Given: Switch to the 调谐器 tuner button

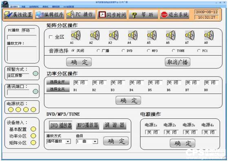Looking at the screenshot, I should (x=115, y=125).
